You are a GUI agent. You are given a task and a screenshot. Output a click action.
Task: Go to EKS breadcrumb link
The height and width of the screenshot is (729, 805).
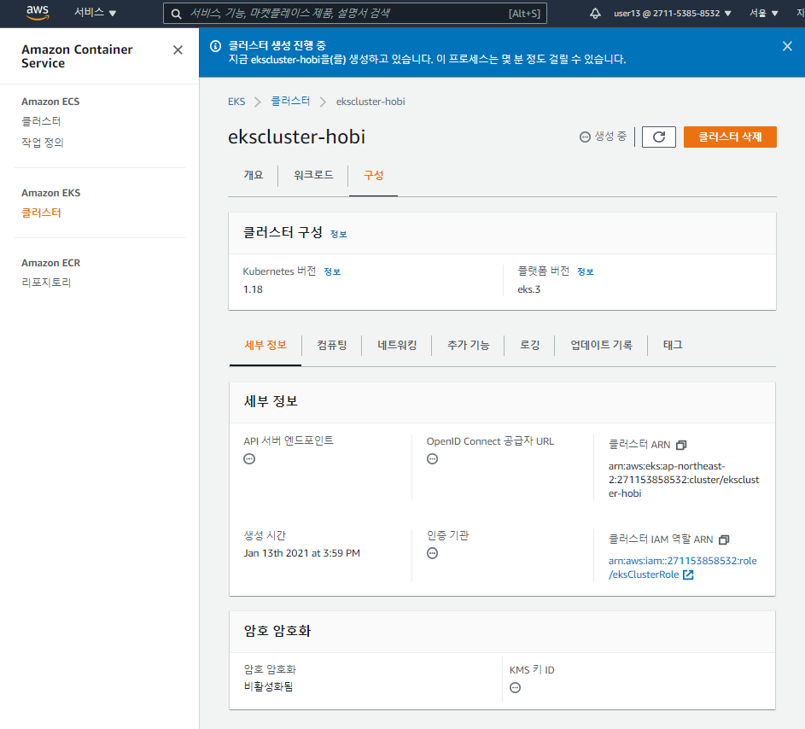[x=236, y=102]
